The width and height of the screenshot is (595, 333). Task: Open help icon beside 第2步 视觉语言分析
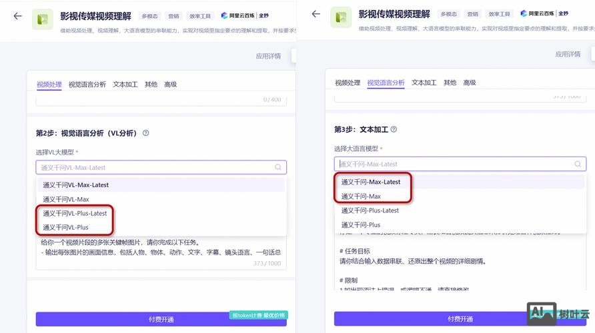145,133
